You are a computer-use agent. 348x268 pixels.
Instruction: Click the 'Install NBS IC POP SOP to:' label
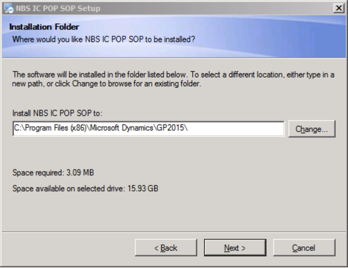tap(57, 113)
